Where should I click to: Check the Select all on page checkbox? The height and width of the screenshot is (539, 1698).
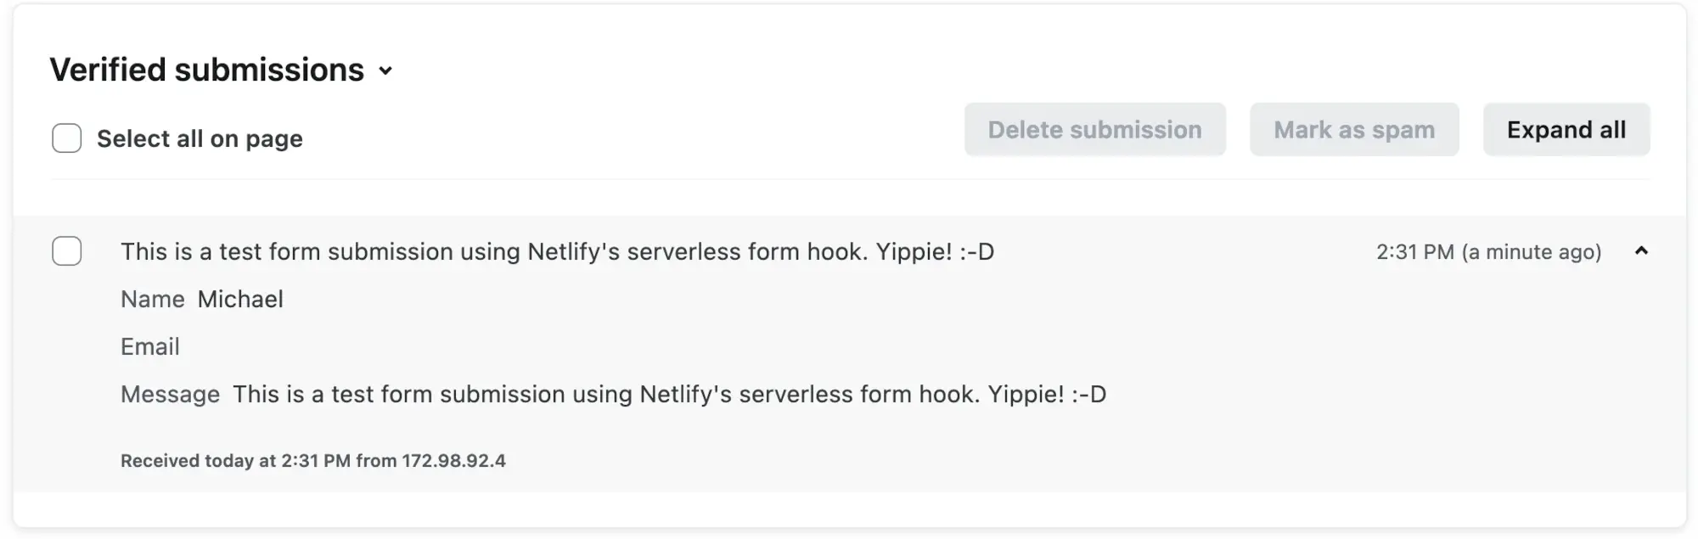pos(66,138)
